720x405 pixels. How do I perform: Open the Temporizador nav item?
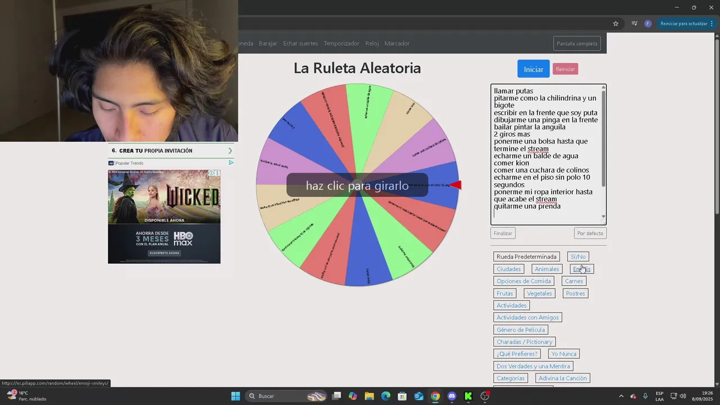coord(341,43)
